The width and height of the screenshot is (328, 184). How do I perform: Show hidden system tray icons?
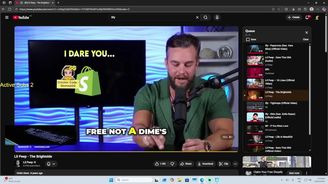282,180
